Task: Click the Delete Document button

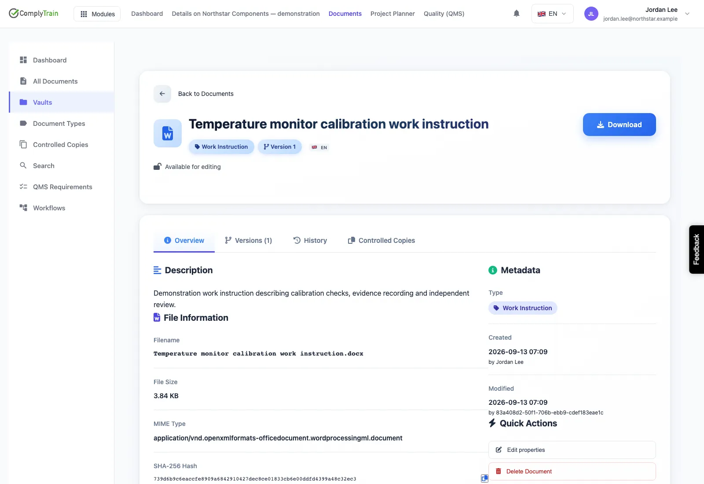Action: pyautogui.click(x=572, y=471)
